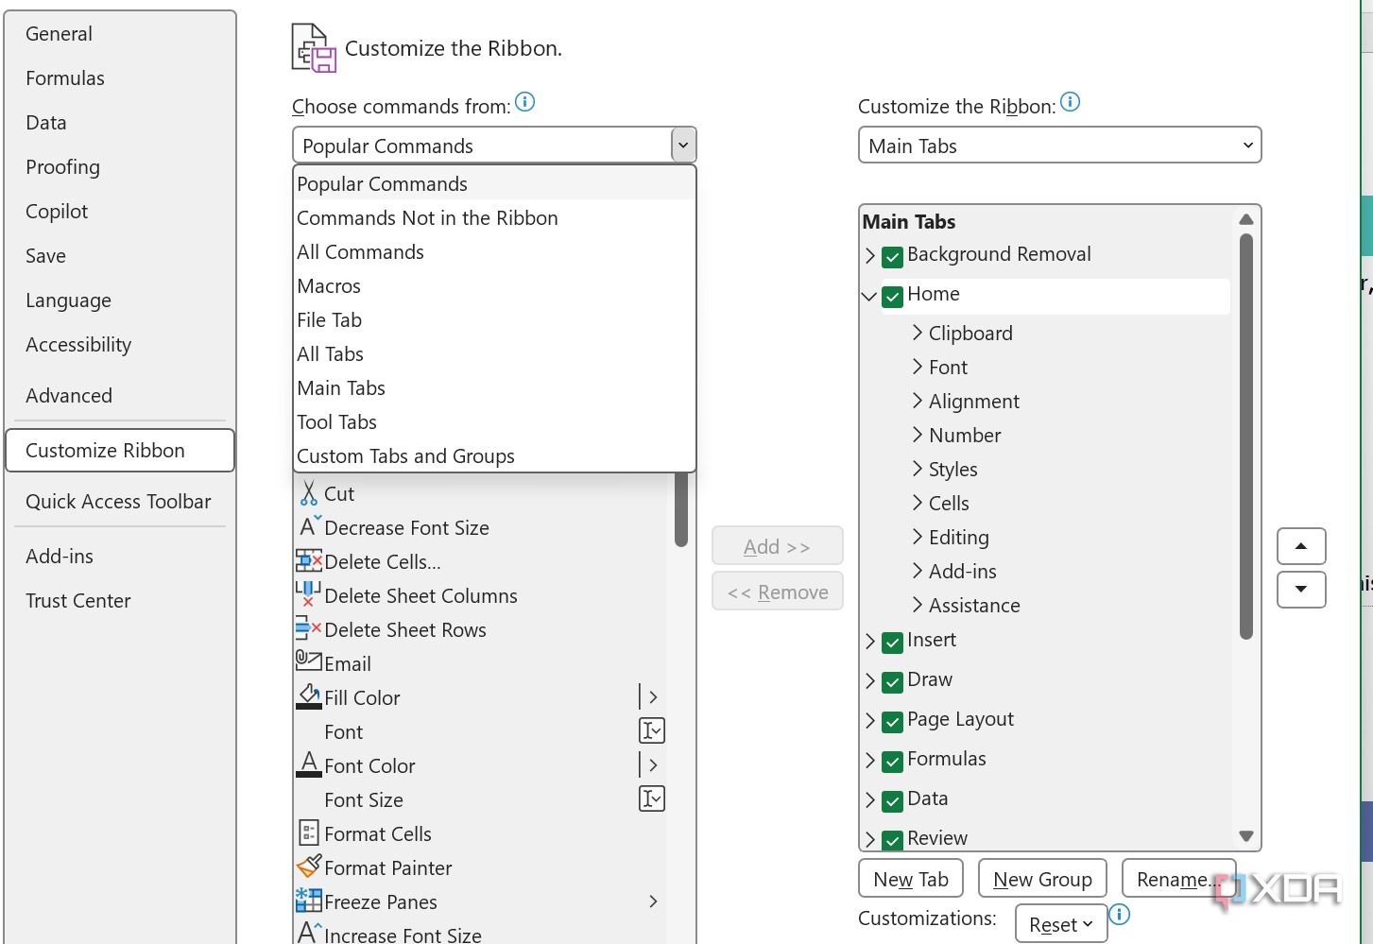Click the << Remove button
Screen dimensions: 1373x944
[777, 592]
